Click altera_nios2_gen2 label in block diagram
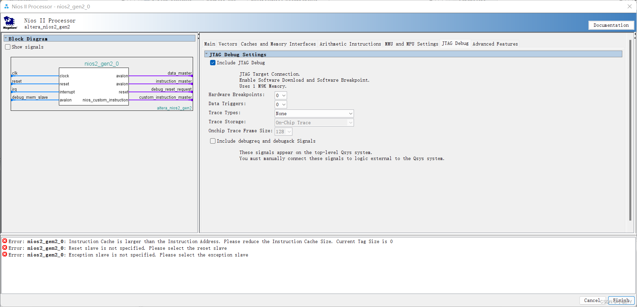The height and width of the screenshot is (307, 637). pyautogui.click(x=174, y=108)
